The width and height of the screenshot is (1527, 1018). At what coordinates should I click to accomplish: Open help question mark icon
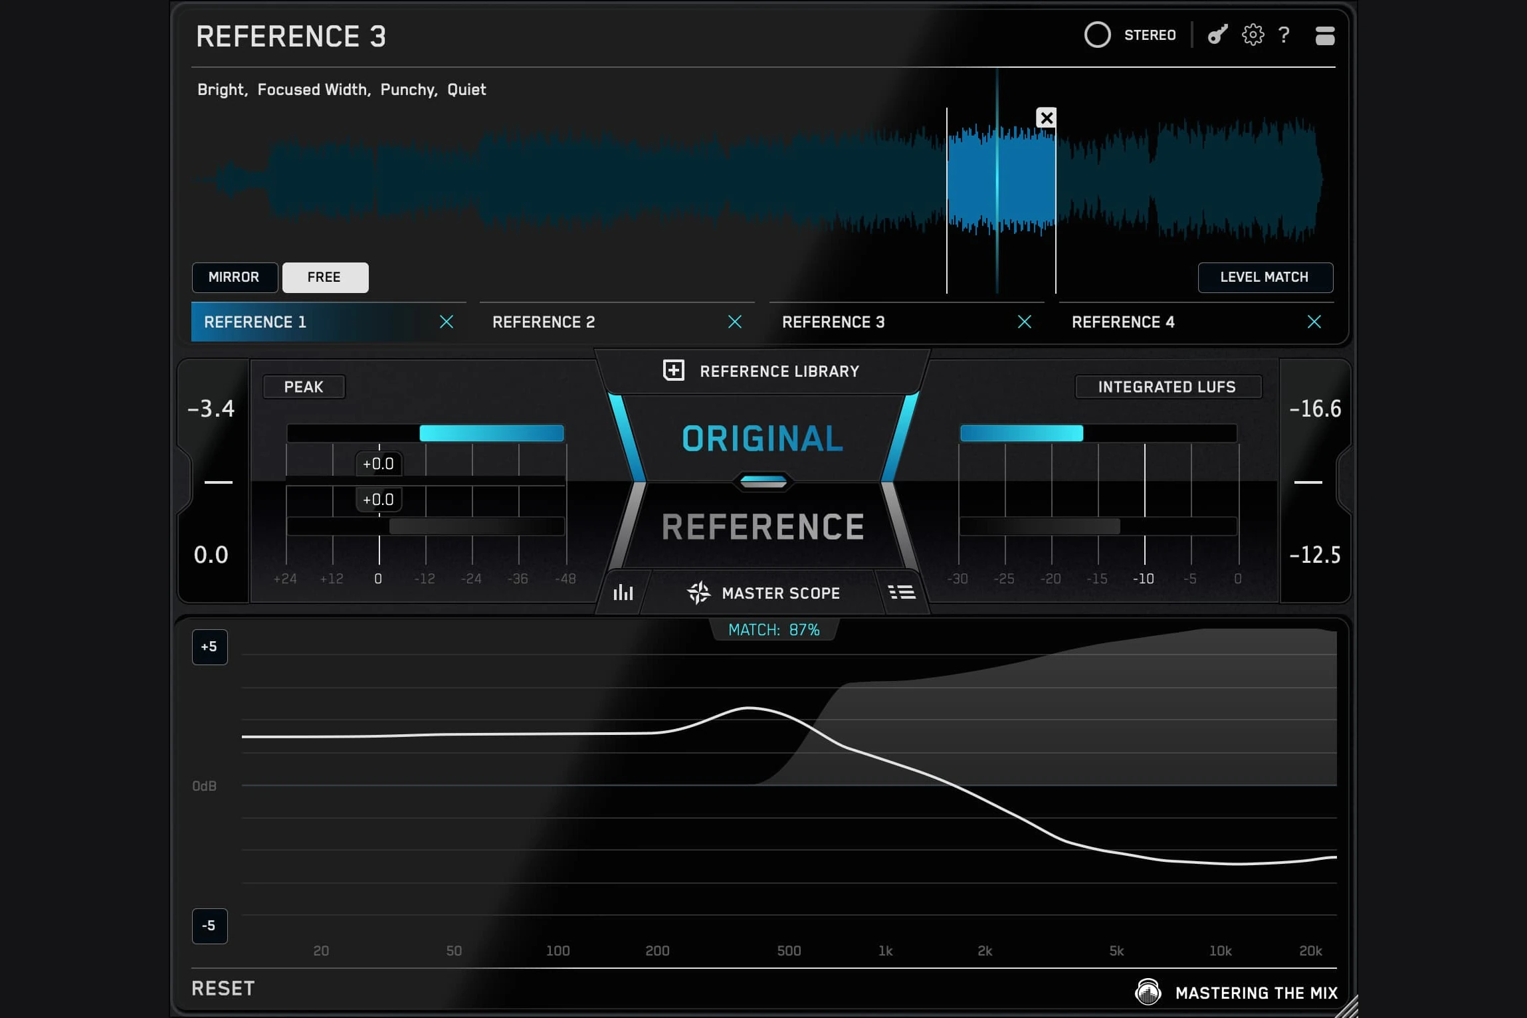coord(1284,35)
